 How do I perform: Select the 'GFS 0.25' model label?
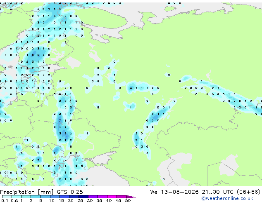pyautogui.click(x=70, y=192)
